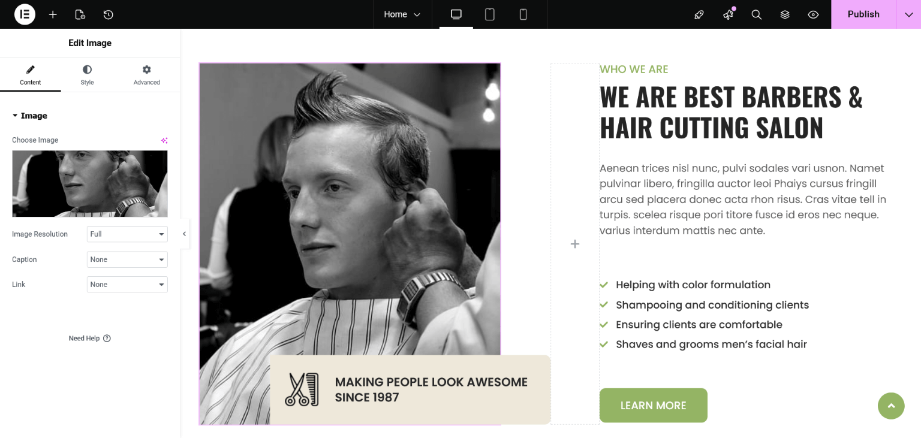921x438 pixels.
Task: Click the Publish button
Action: pos(863,14)
